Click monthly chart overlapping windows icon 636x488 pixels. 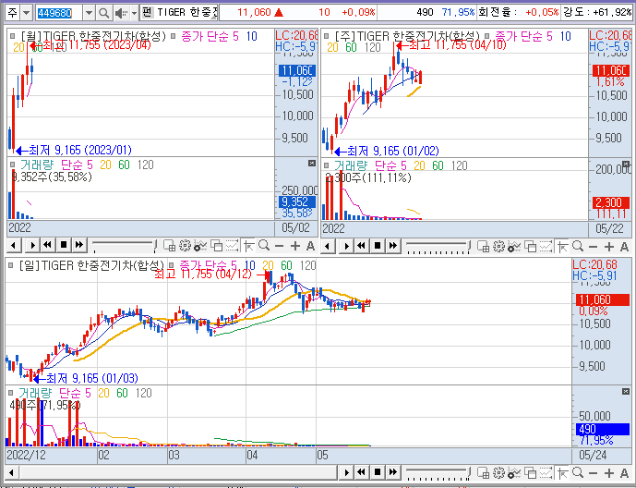pyautogui.click(x=217, y=245)
